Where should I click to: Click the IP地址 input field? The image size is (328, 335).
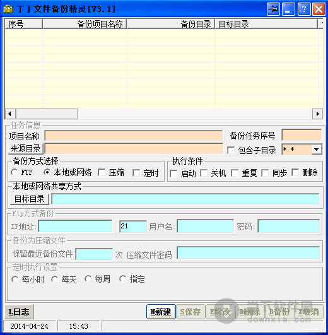(76, 226)
